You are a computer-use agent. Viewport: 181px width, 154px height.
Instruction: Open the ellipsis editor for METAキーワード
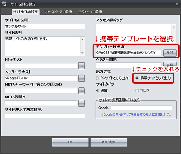click(x=81, y=91)
